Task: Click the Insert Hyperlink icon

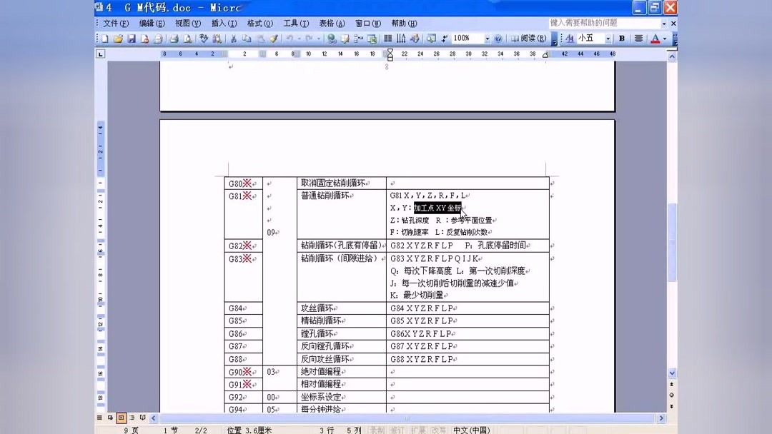Action: (333, 39)
